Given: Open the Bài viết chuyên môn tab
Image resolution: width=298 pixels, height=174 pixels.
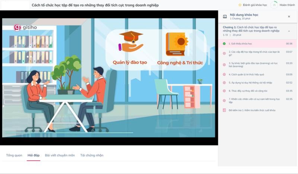Looking at the screenshot, I should (x=60, y=155).
